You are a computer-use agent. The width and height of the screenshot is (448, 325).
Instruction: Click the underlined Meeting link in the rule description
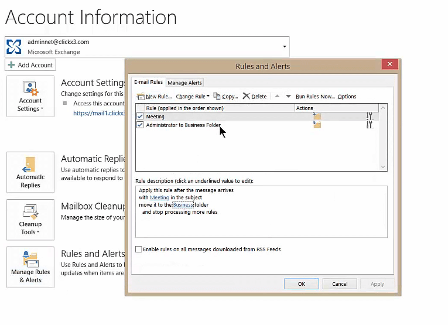159,197
